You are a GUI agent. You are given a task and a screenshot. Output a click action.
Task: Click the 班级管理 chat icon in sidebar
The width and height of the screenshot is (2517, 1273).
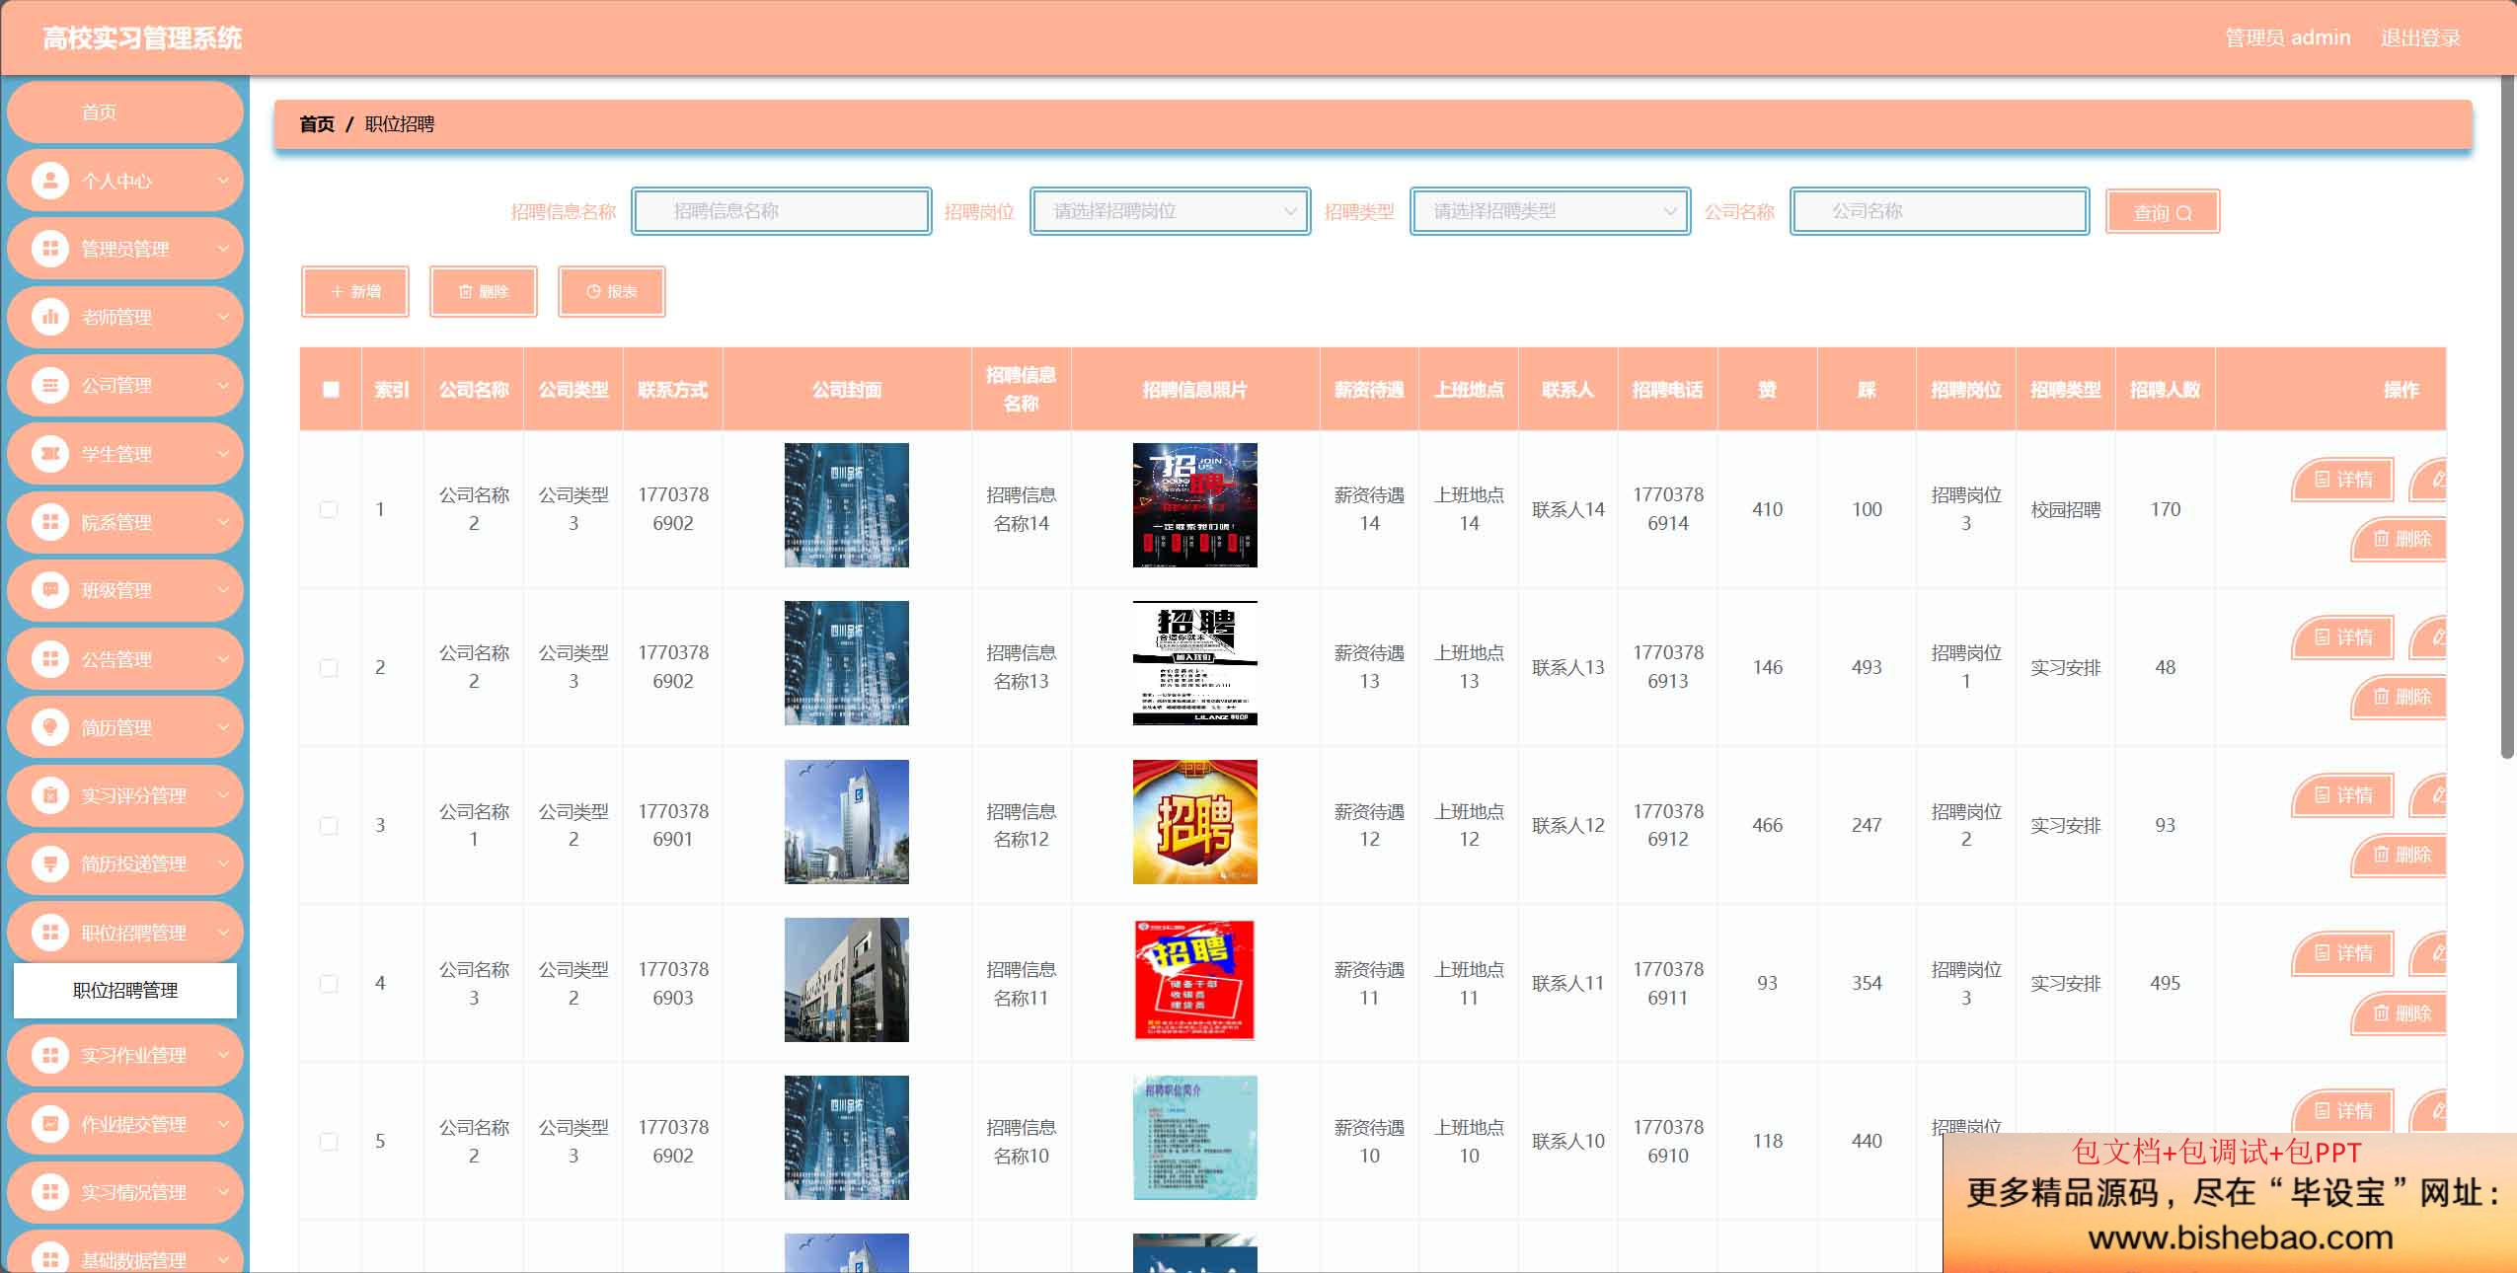tap(50, 590)
